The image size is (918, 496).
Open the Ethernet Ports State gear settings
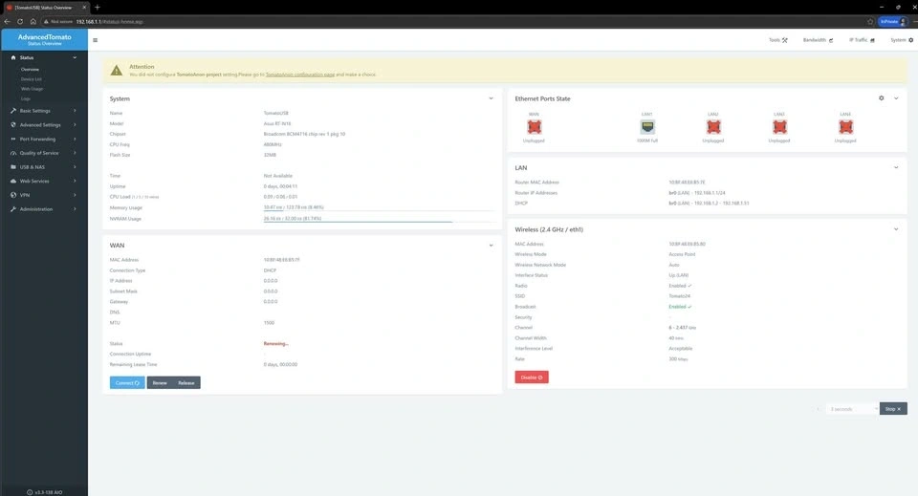(881, 97)
